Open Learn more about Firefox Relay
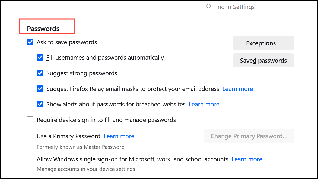 (x=237, y=89)
